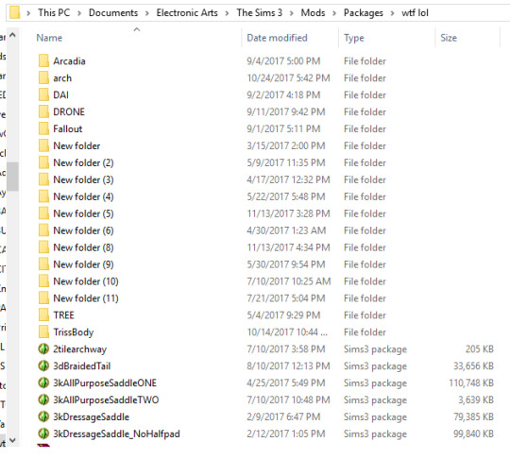Screen dimensions: 510x459
Task: Click the New folder (9) icon
Action: (x=43, y=263)
